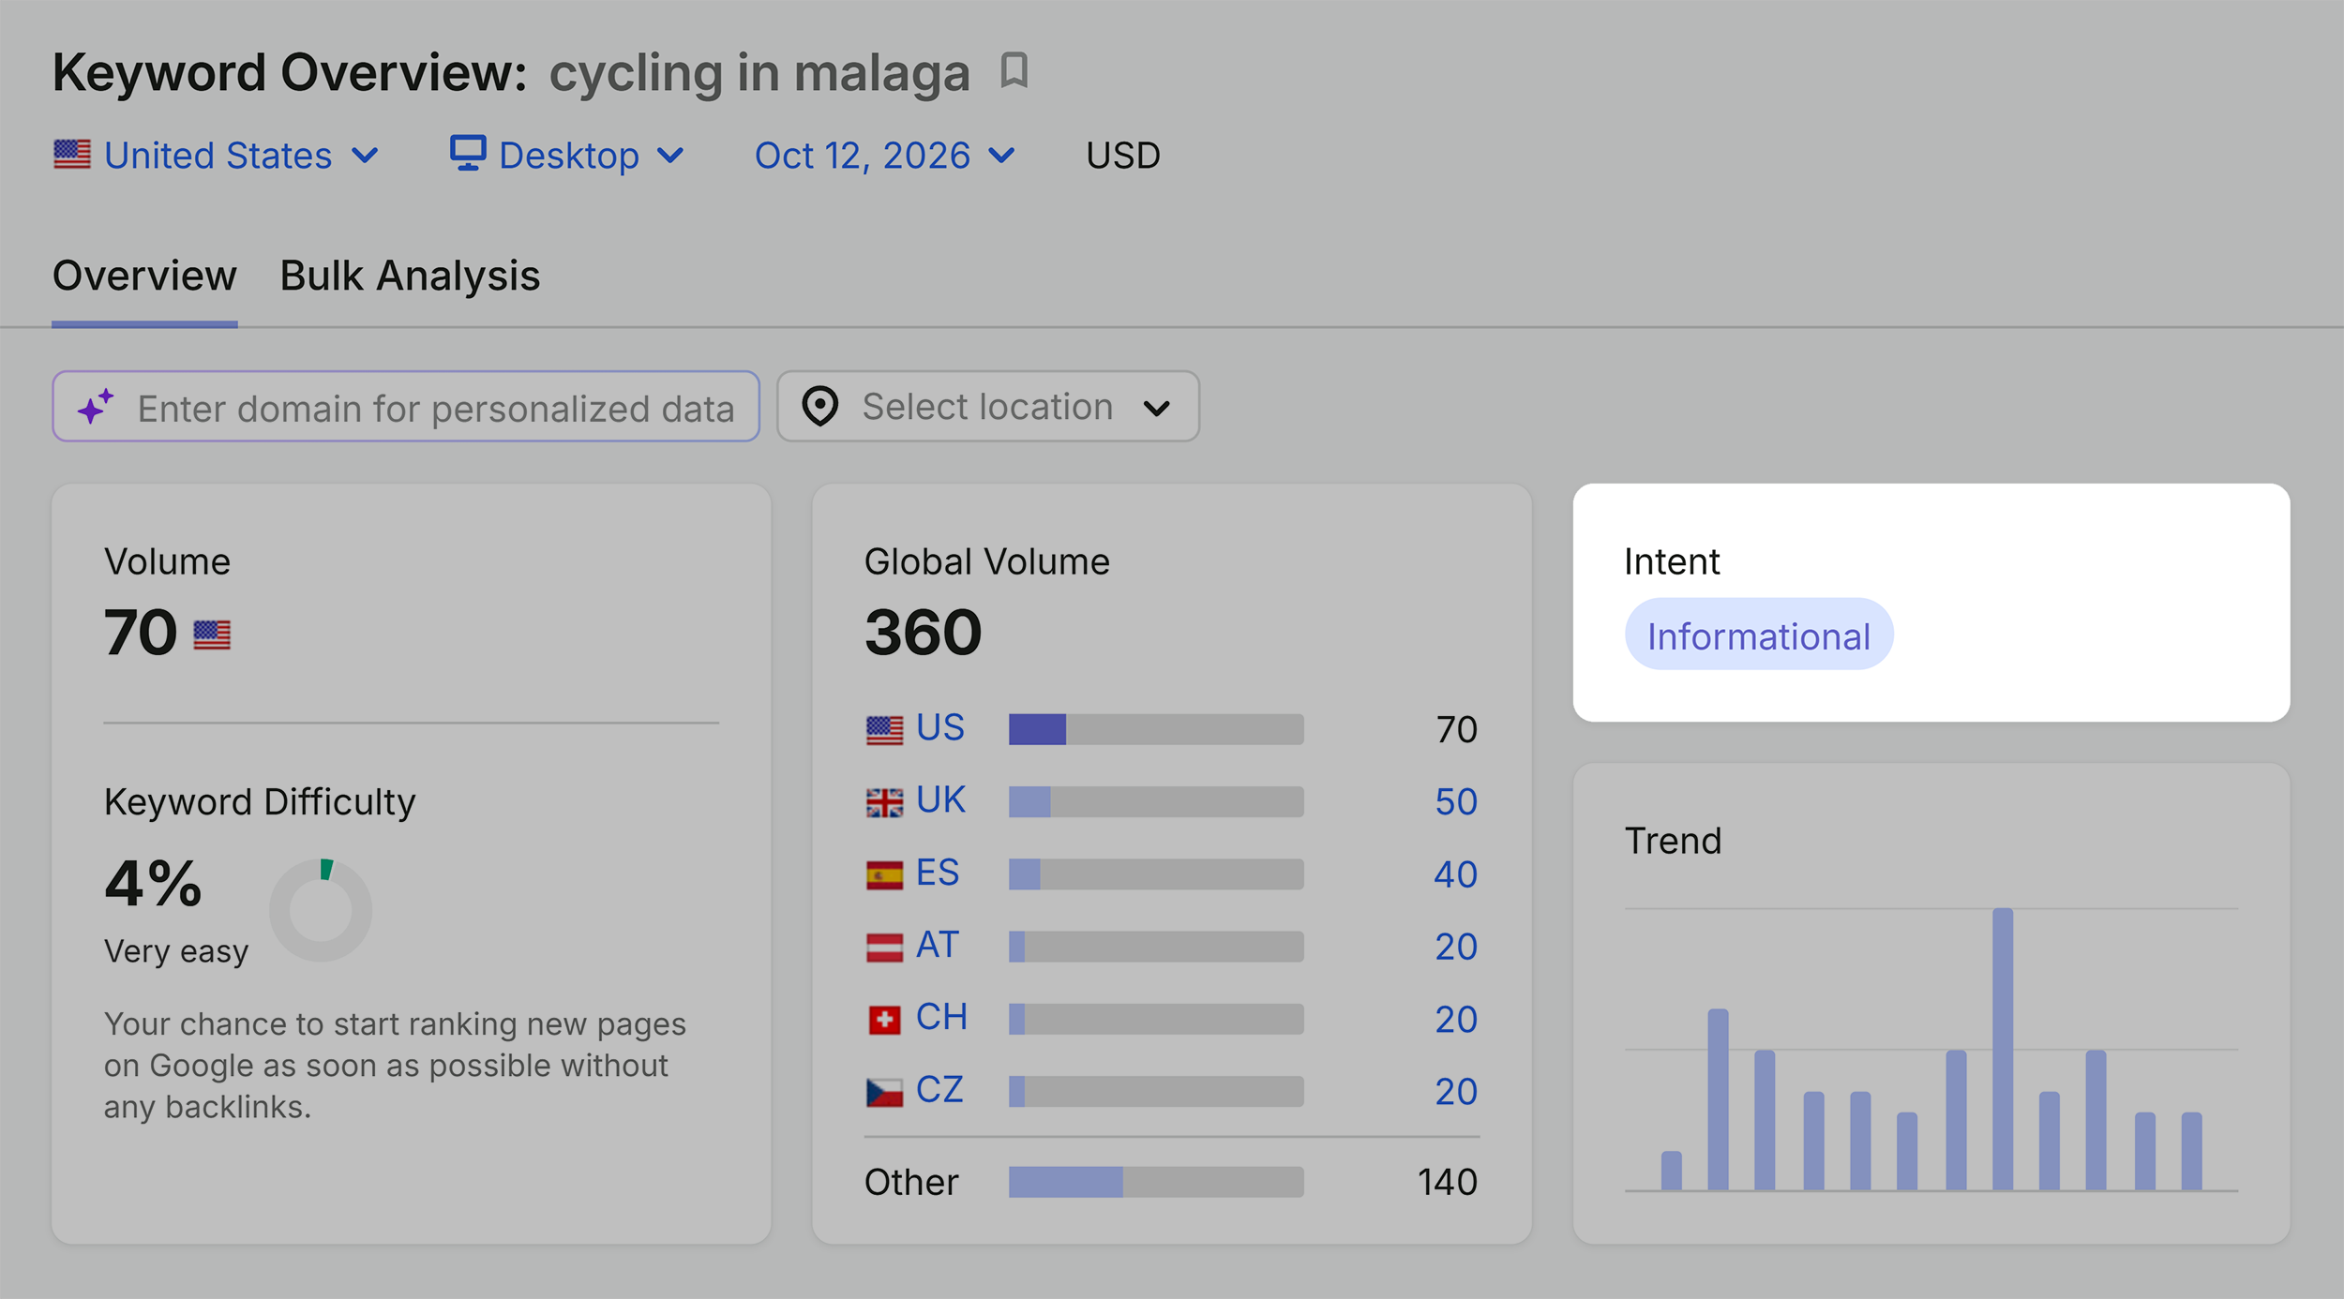Switch to the Bulk Analysis tab
This screenshot has height=1299, width=2344.
410,276
